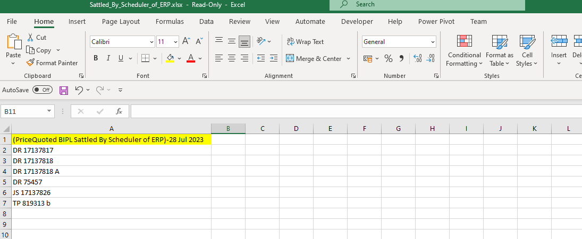Open Fill Color dropdown arrow
Image resolution: width=582 pixels, height=239 pixels.
click(179, 58)
